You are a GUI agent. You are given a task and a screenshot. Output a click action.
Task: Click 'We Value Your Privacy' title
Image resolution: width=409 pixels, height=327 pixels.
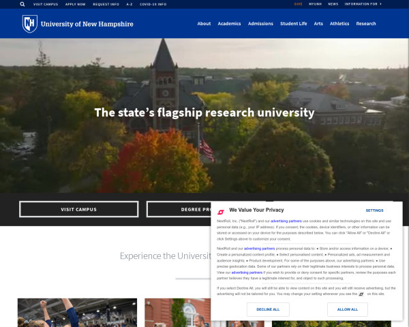[x=256, y=210]
